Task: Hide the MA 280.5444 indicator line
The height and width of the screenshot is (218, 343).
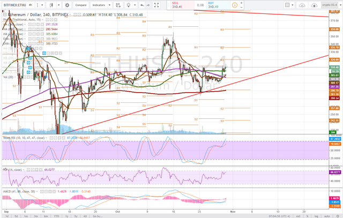Action: click(30, 29)
